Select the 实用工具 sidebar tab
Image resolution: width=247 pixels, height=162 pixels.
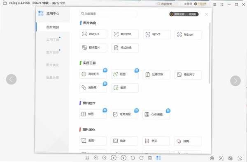[53, 40]
